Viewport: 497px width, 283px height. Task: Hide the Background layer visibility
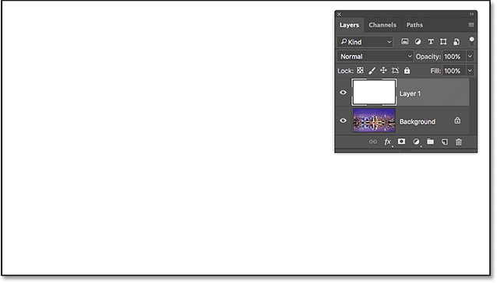coord(343,121)
